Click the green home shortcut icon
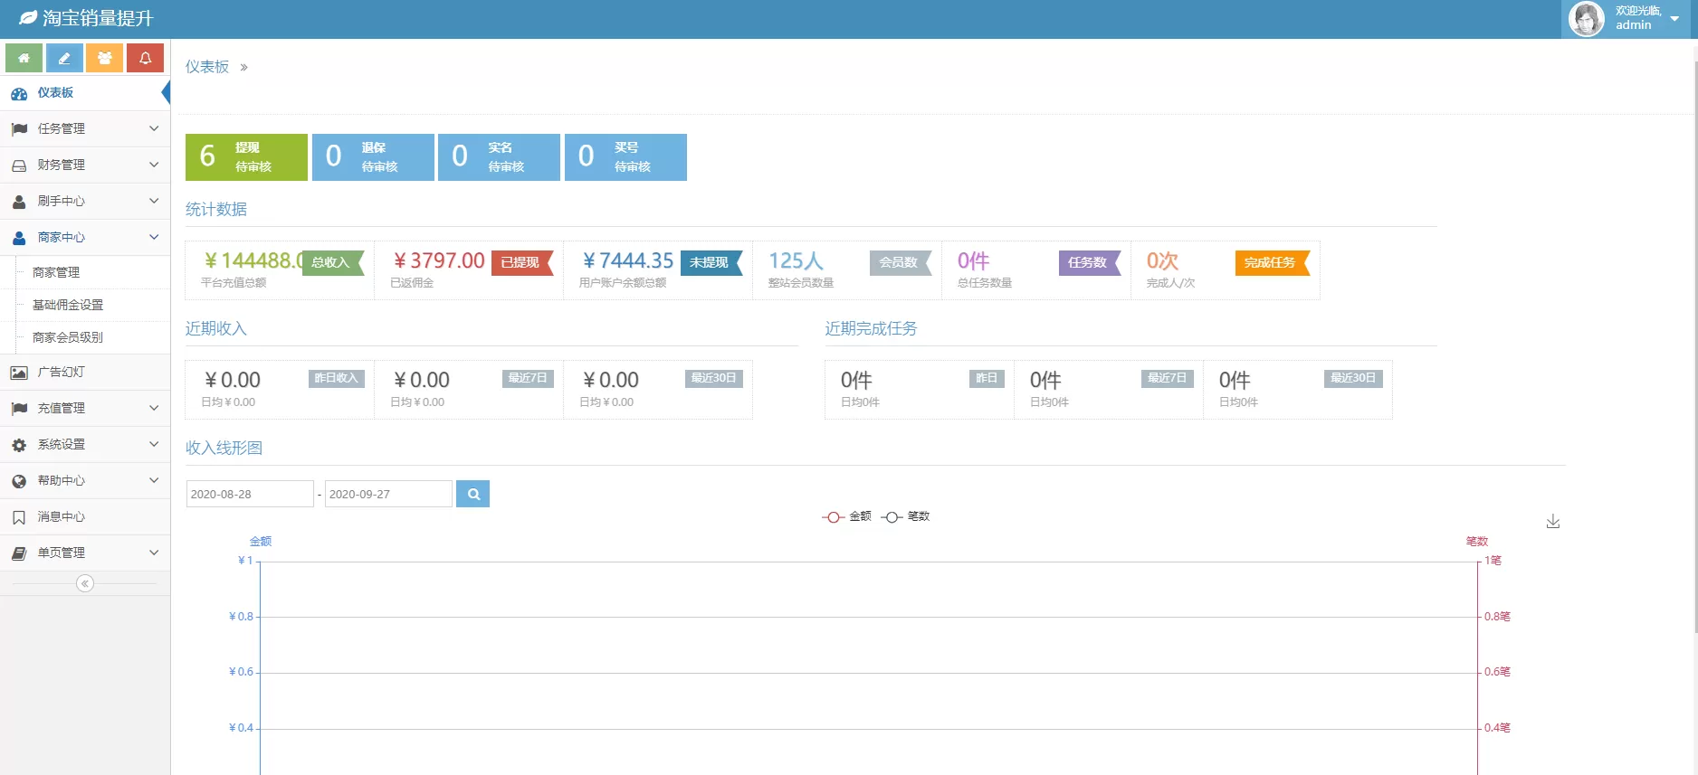 coord(24,58)
